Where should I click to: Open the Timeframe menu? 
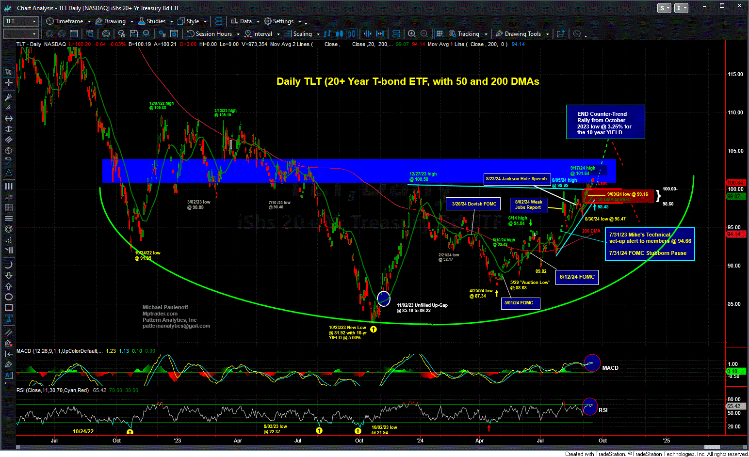68,21
